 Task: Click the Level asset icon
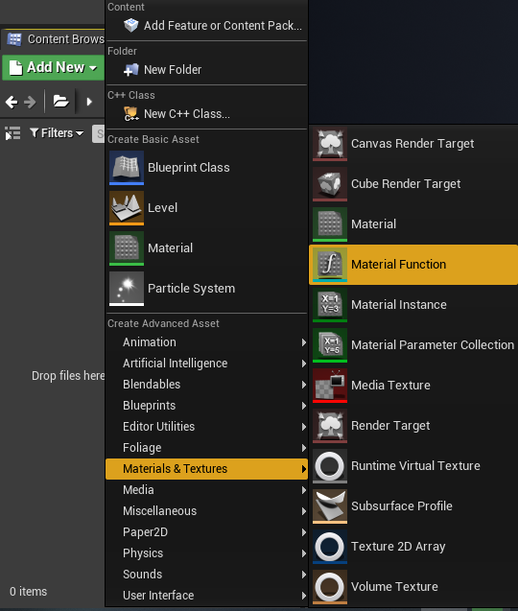[x=127, y=208]
